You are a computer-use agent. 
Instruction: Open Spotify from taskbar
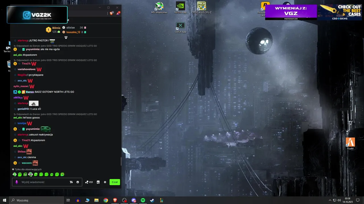tap(143, 200)
